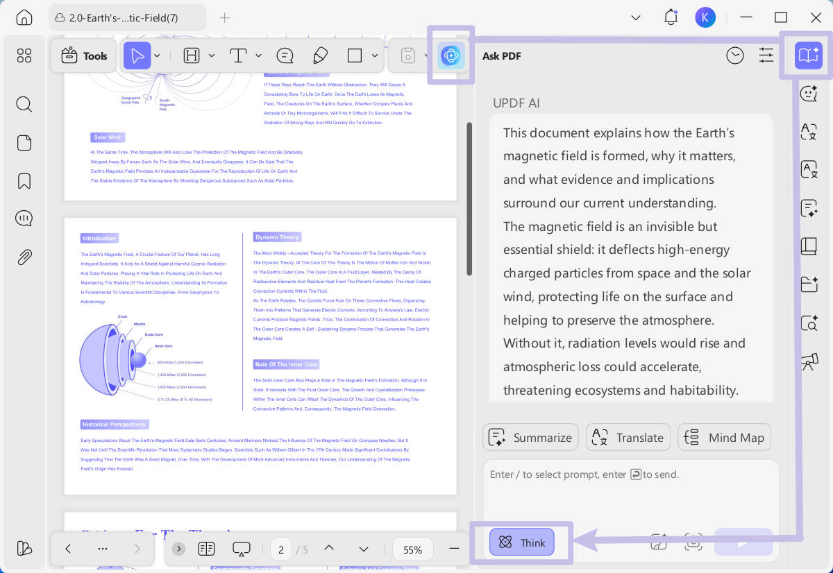Open the Tools menu button
This screenshot has width=833, height=573.
[84, 55]
